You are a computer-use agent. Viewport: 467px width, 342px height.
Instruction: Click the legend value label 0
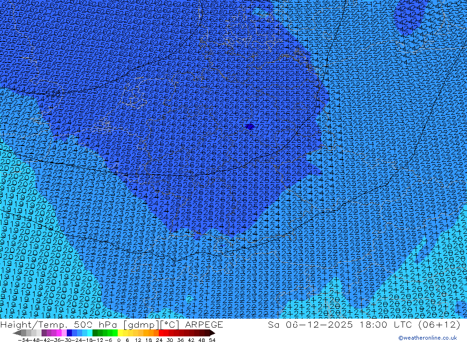(x=119, y=340)
